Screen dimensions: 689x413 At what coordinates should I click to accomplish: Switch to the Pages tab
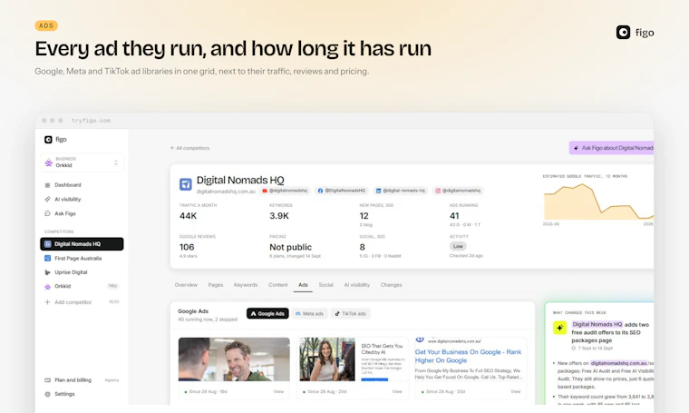point(216,285)
